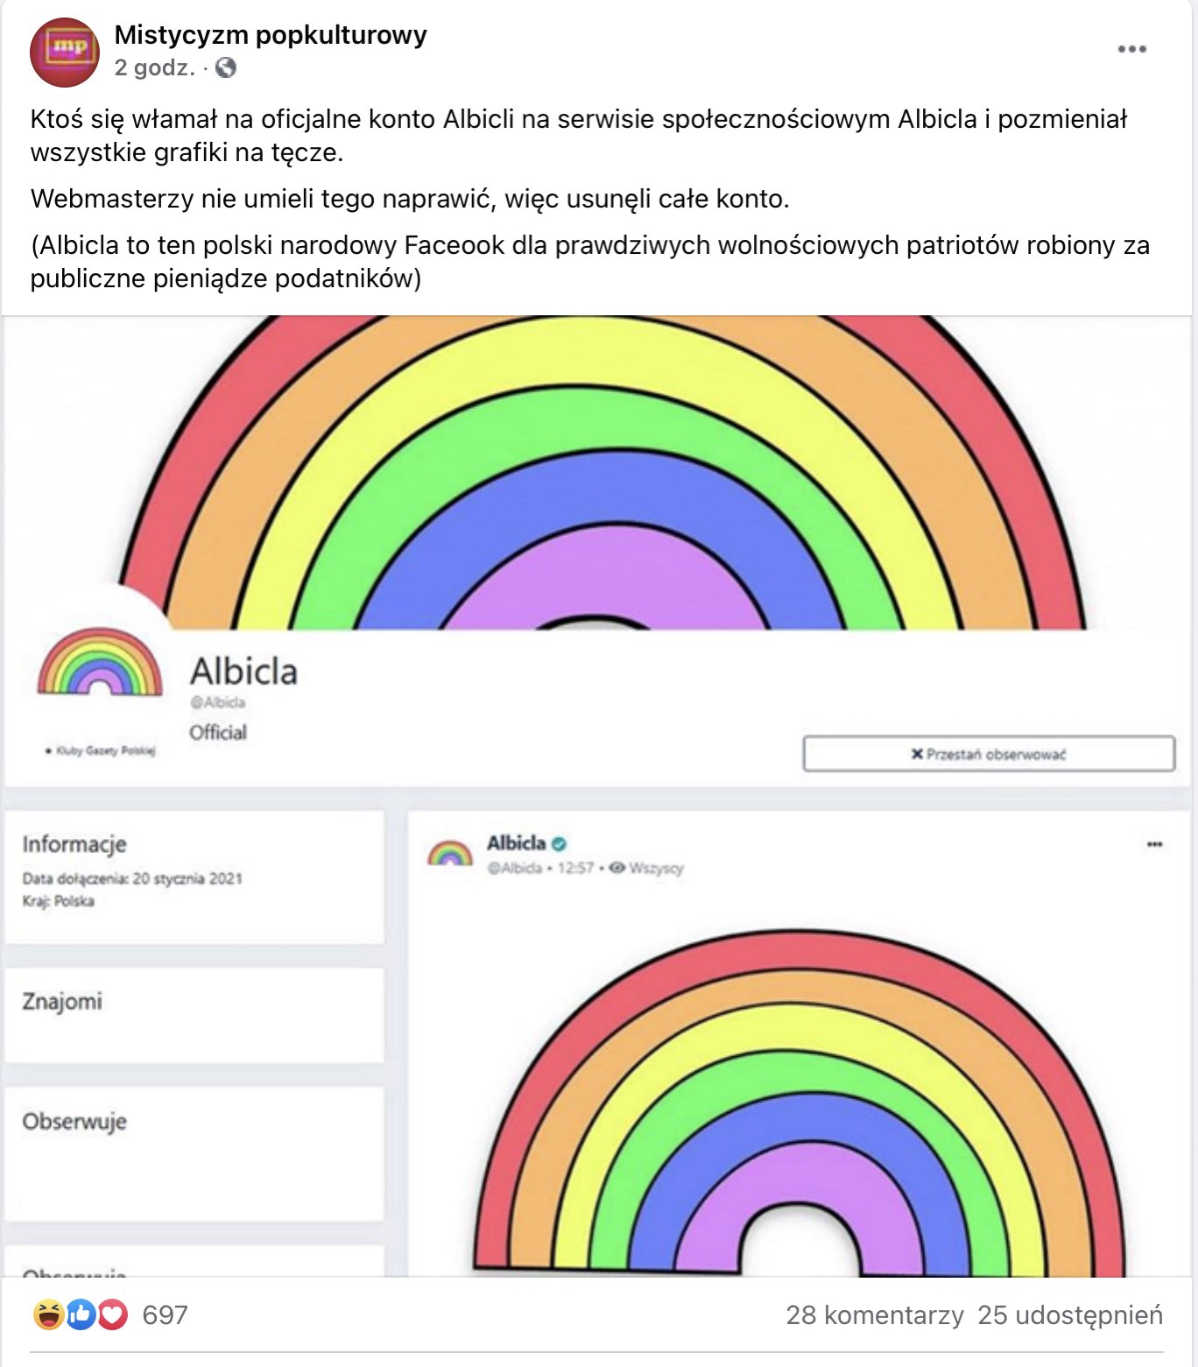Image resolution: width=1198 pixels, height=1367 pixels.
Task: Click the "25 udostępnień" shares count
Action: click(x=1070, y=1314)
